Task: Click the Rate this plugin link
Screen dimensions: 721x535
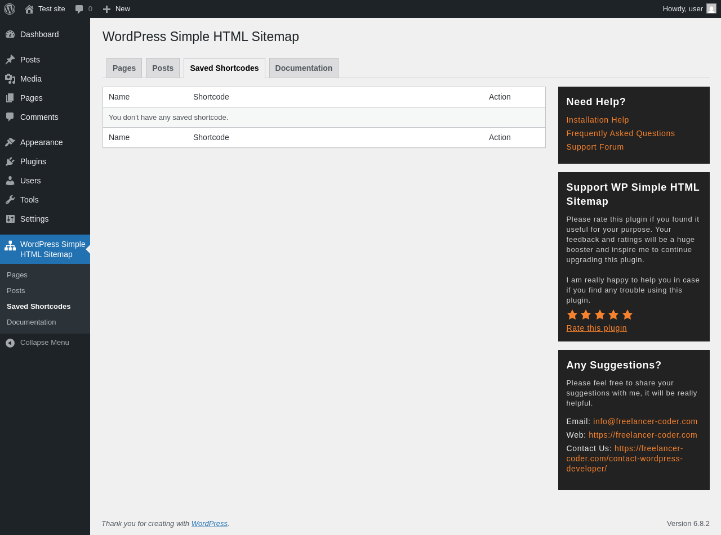Action: pyautogui.click(x=597, y=328)
